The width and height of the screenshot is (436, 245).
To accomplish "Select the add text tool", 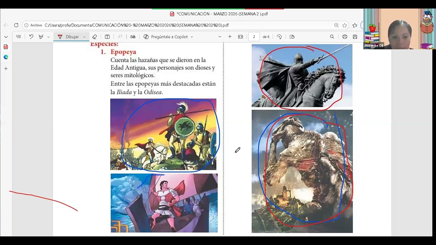I will click(107, 37).
